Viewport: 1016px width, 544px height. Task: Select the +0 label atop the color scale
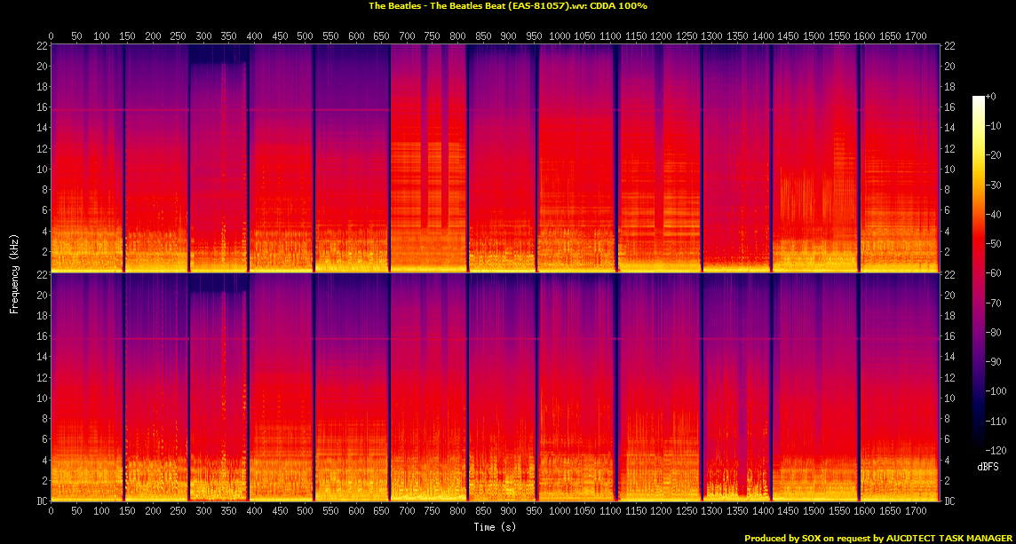tap(992, 96)
